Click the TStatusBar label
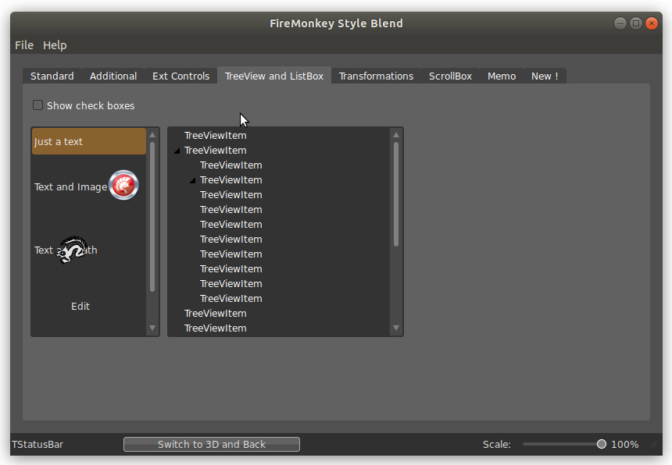Viewport: 672px width, 465px height. point(38,445)
